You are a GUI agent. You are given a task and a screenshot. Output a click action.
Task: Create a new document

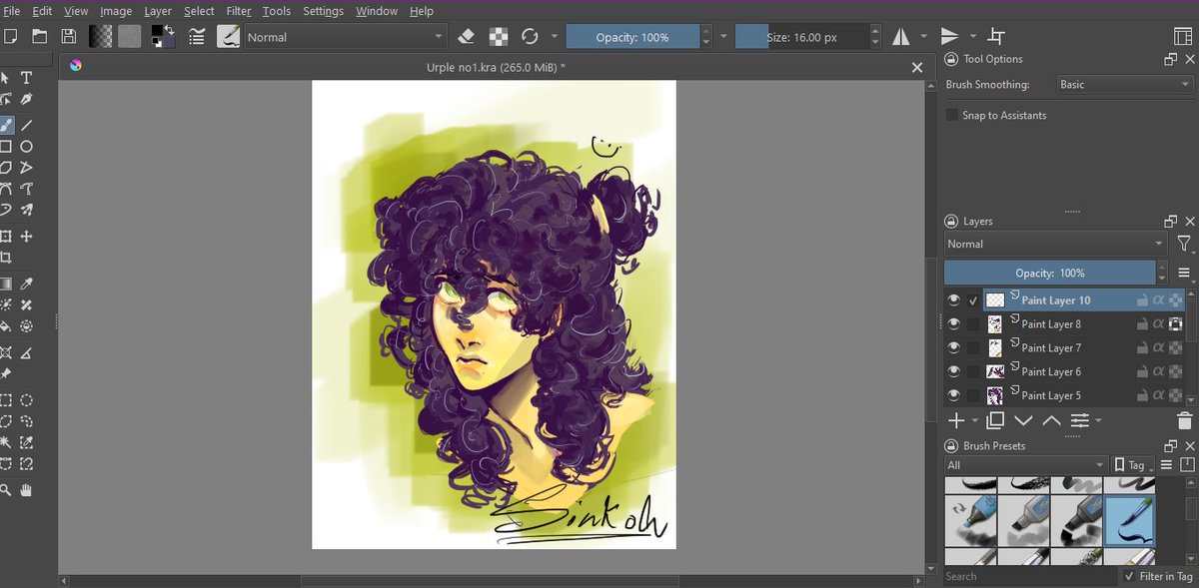pos(10,37)
